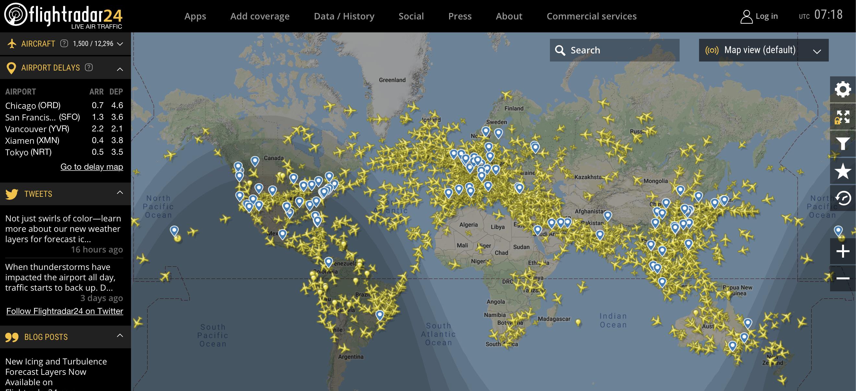
Task: Click the Flightradar24 logo
Action: pyautogui.click(x=63, y=15)
